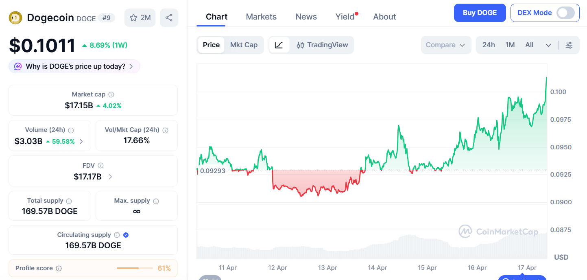Click the FDV info icon

click(x=100, y=166)
